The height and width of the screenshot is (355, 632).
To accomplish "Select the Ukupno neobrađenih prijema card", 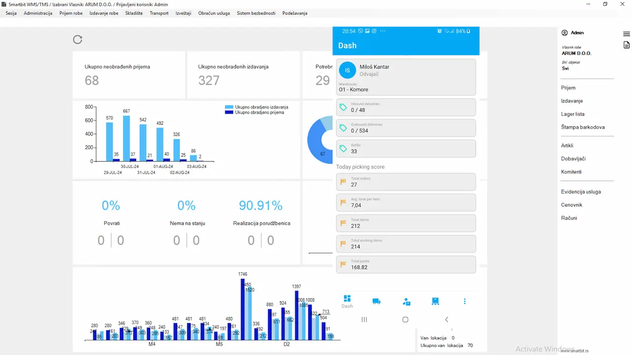I will [129, 75].
